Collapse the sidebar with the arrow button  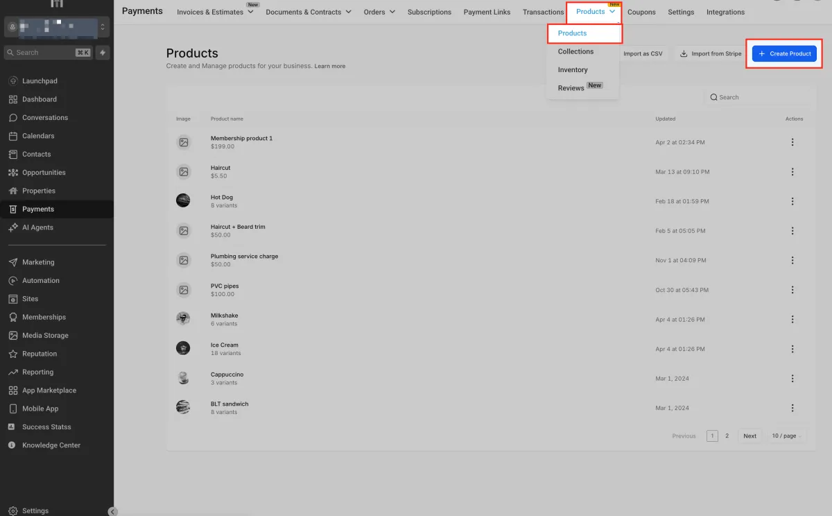113,511
